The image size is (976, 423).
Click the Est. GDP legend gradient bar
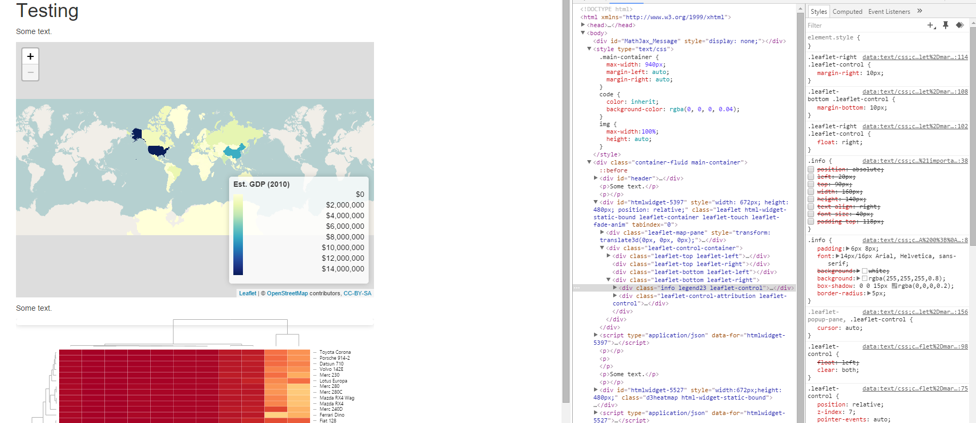tap(238, 234)
